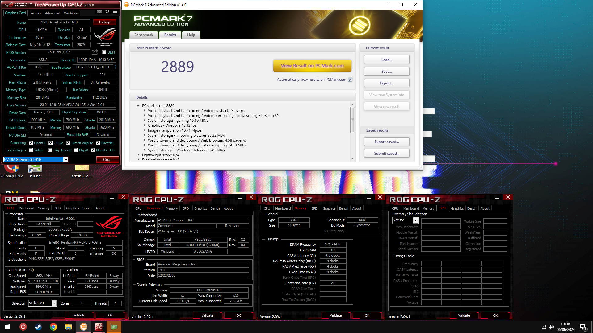Click the Load... button in PCMark
The width and height of the screenshot is (593, 333).
[x=387, y=60]
